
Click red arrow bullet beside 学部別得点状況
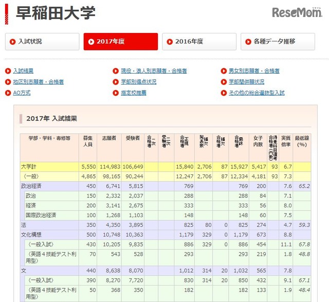tap(116, 82)
